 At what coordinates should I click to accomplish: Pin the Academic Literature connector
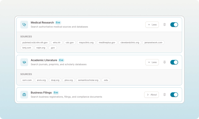164,62
